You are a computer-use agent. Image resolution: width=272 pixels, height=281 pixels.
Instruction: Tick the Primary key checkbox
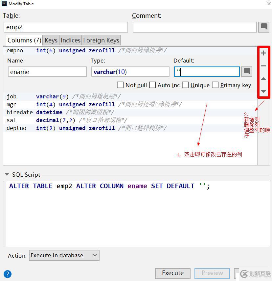[x=215, y=85]
